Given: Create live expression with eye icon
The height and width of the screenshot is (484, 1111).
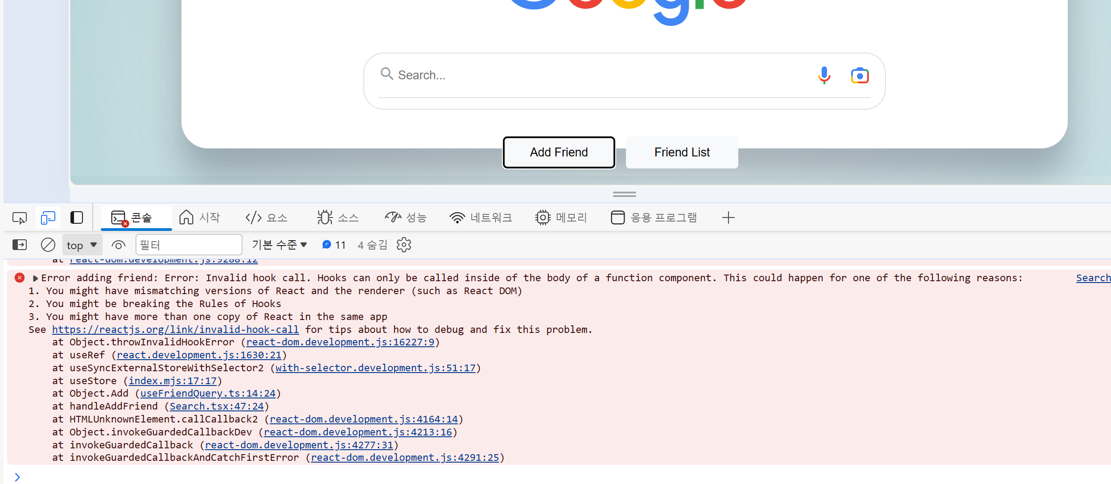Looking at the screenshot, I should pos(118,245).
